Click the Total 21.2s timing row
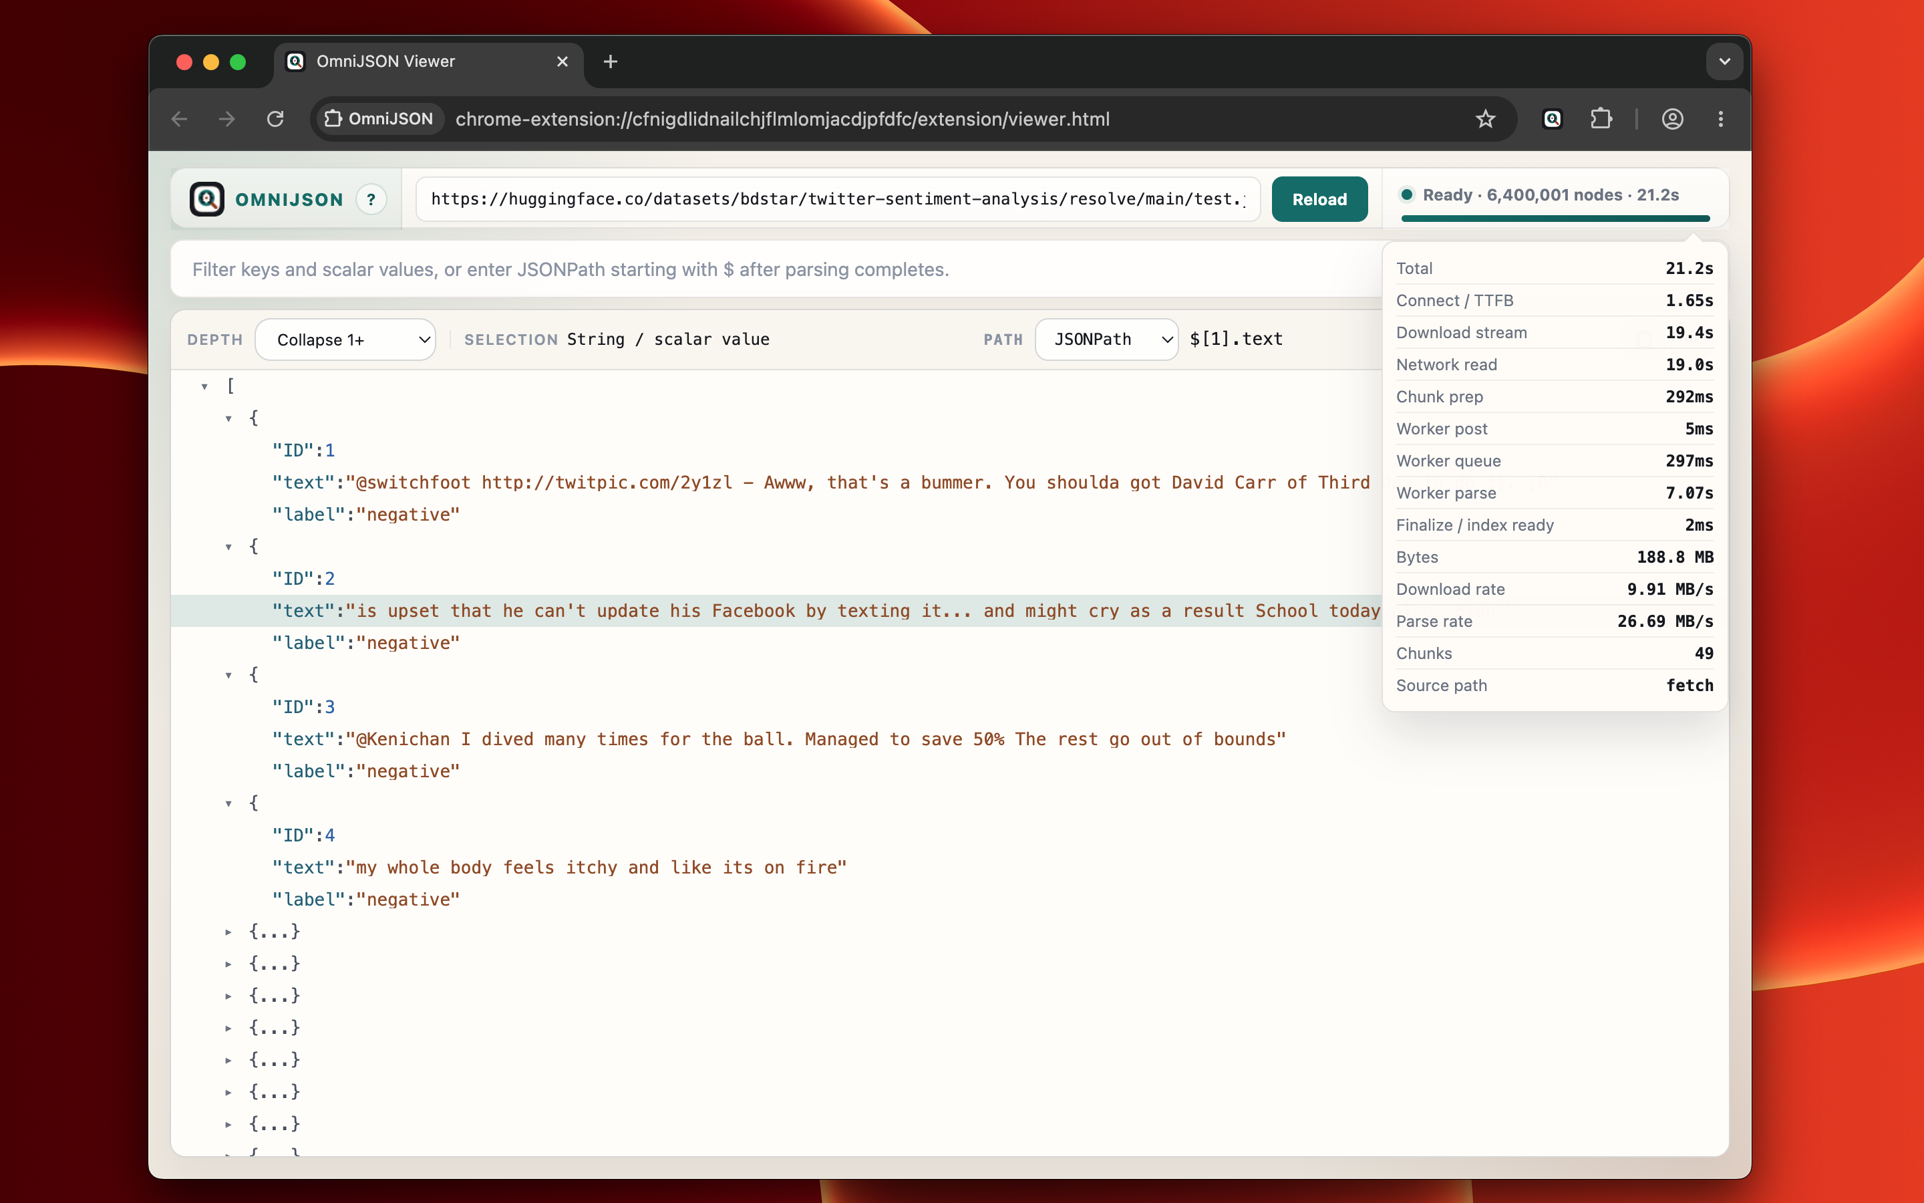This screenshot has width=1924, height=1203. (1555, 269)
